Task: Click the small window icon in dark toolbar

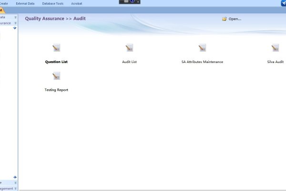Action: [x=126, y=1]
